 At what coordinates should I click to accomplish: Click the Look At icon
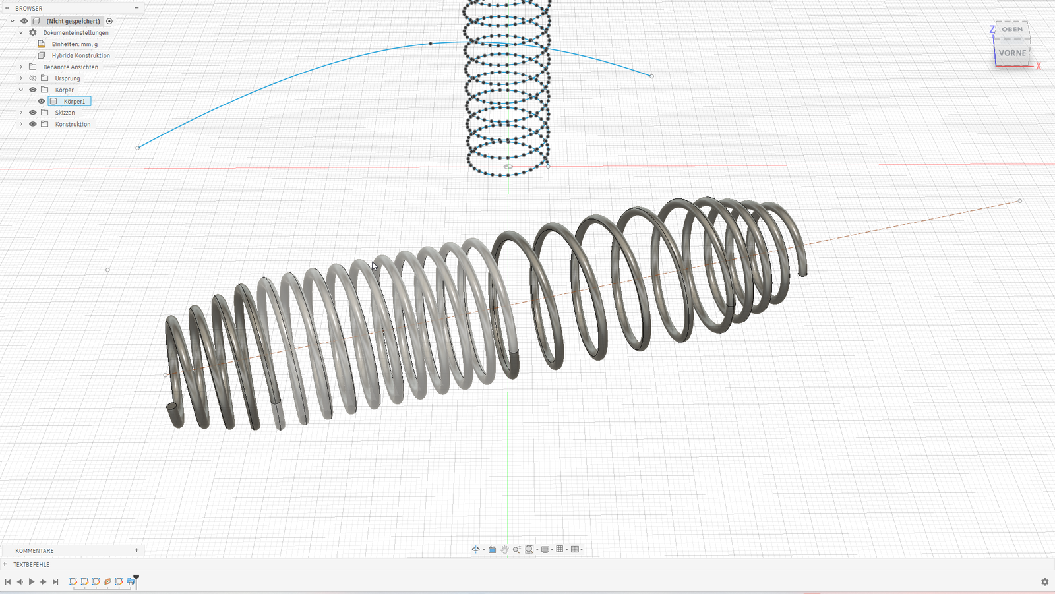point(492,549)
